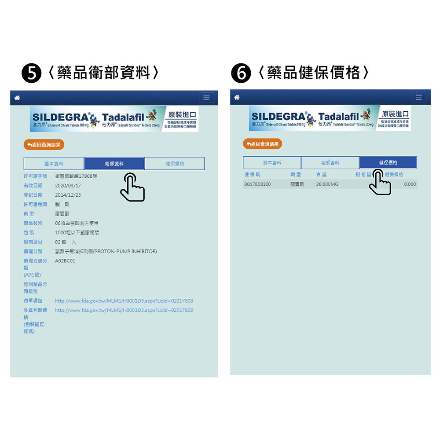Click the home icon in right screen header

coord(237,97)
